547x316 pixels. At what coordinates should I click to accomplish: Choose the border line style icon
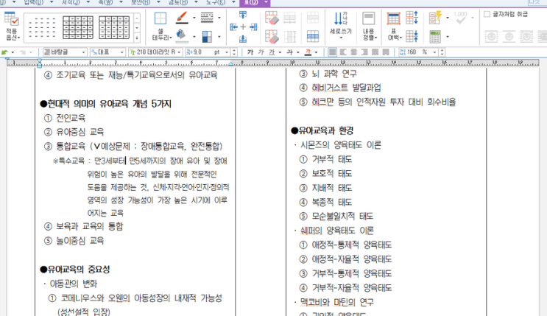207,18
